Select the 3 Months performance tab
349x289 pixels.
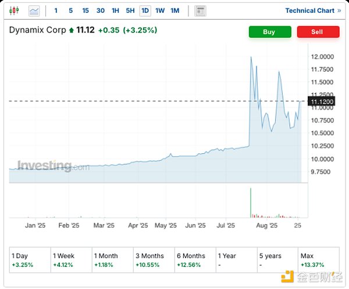(x=154, y=260)
